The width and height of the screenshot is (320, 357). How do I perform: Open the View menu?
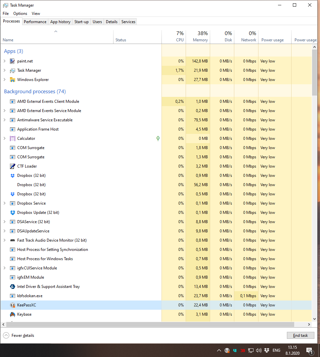tap(36, 14)
